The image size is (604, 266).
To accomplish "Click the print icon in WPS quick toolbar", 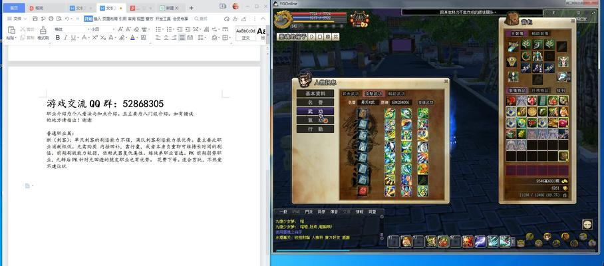I will tap(51, 19).
